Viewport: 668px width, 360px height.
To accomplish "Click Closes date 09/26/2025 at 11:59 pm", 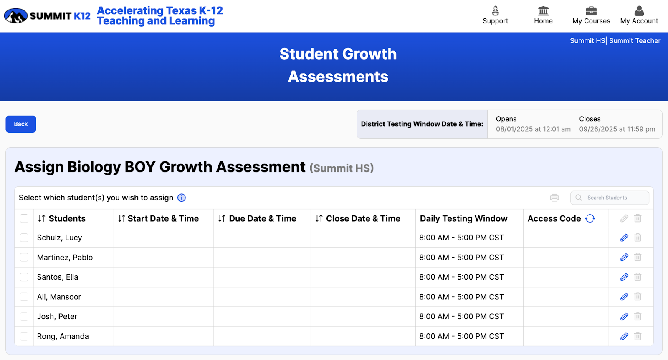I will click(617, 129).
